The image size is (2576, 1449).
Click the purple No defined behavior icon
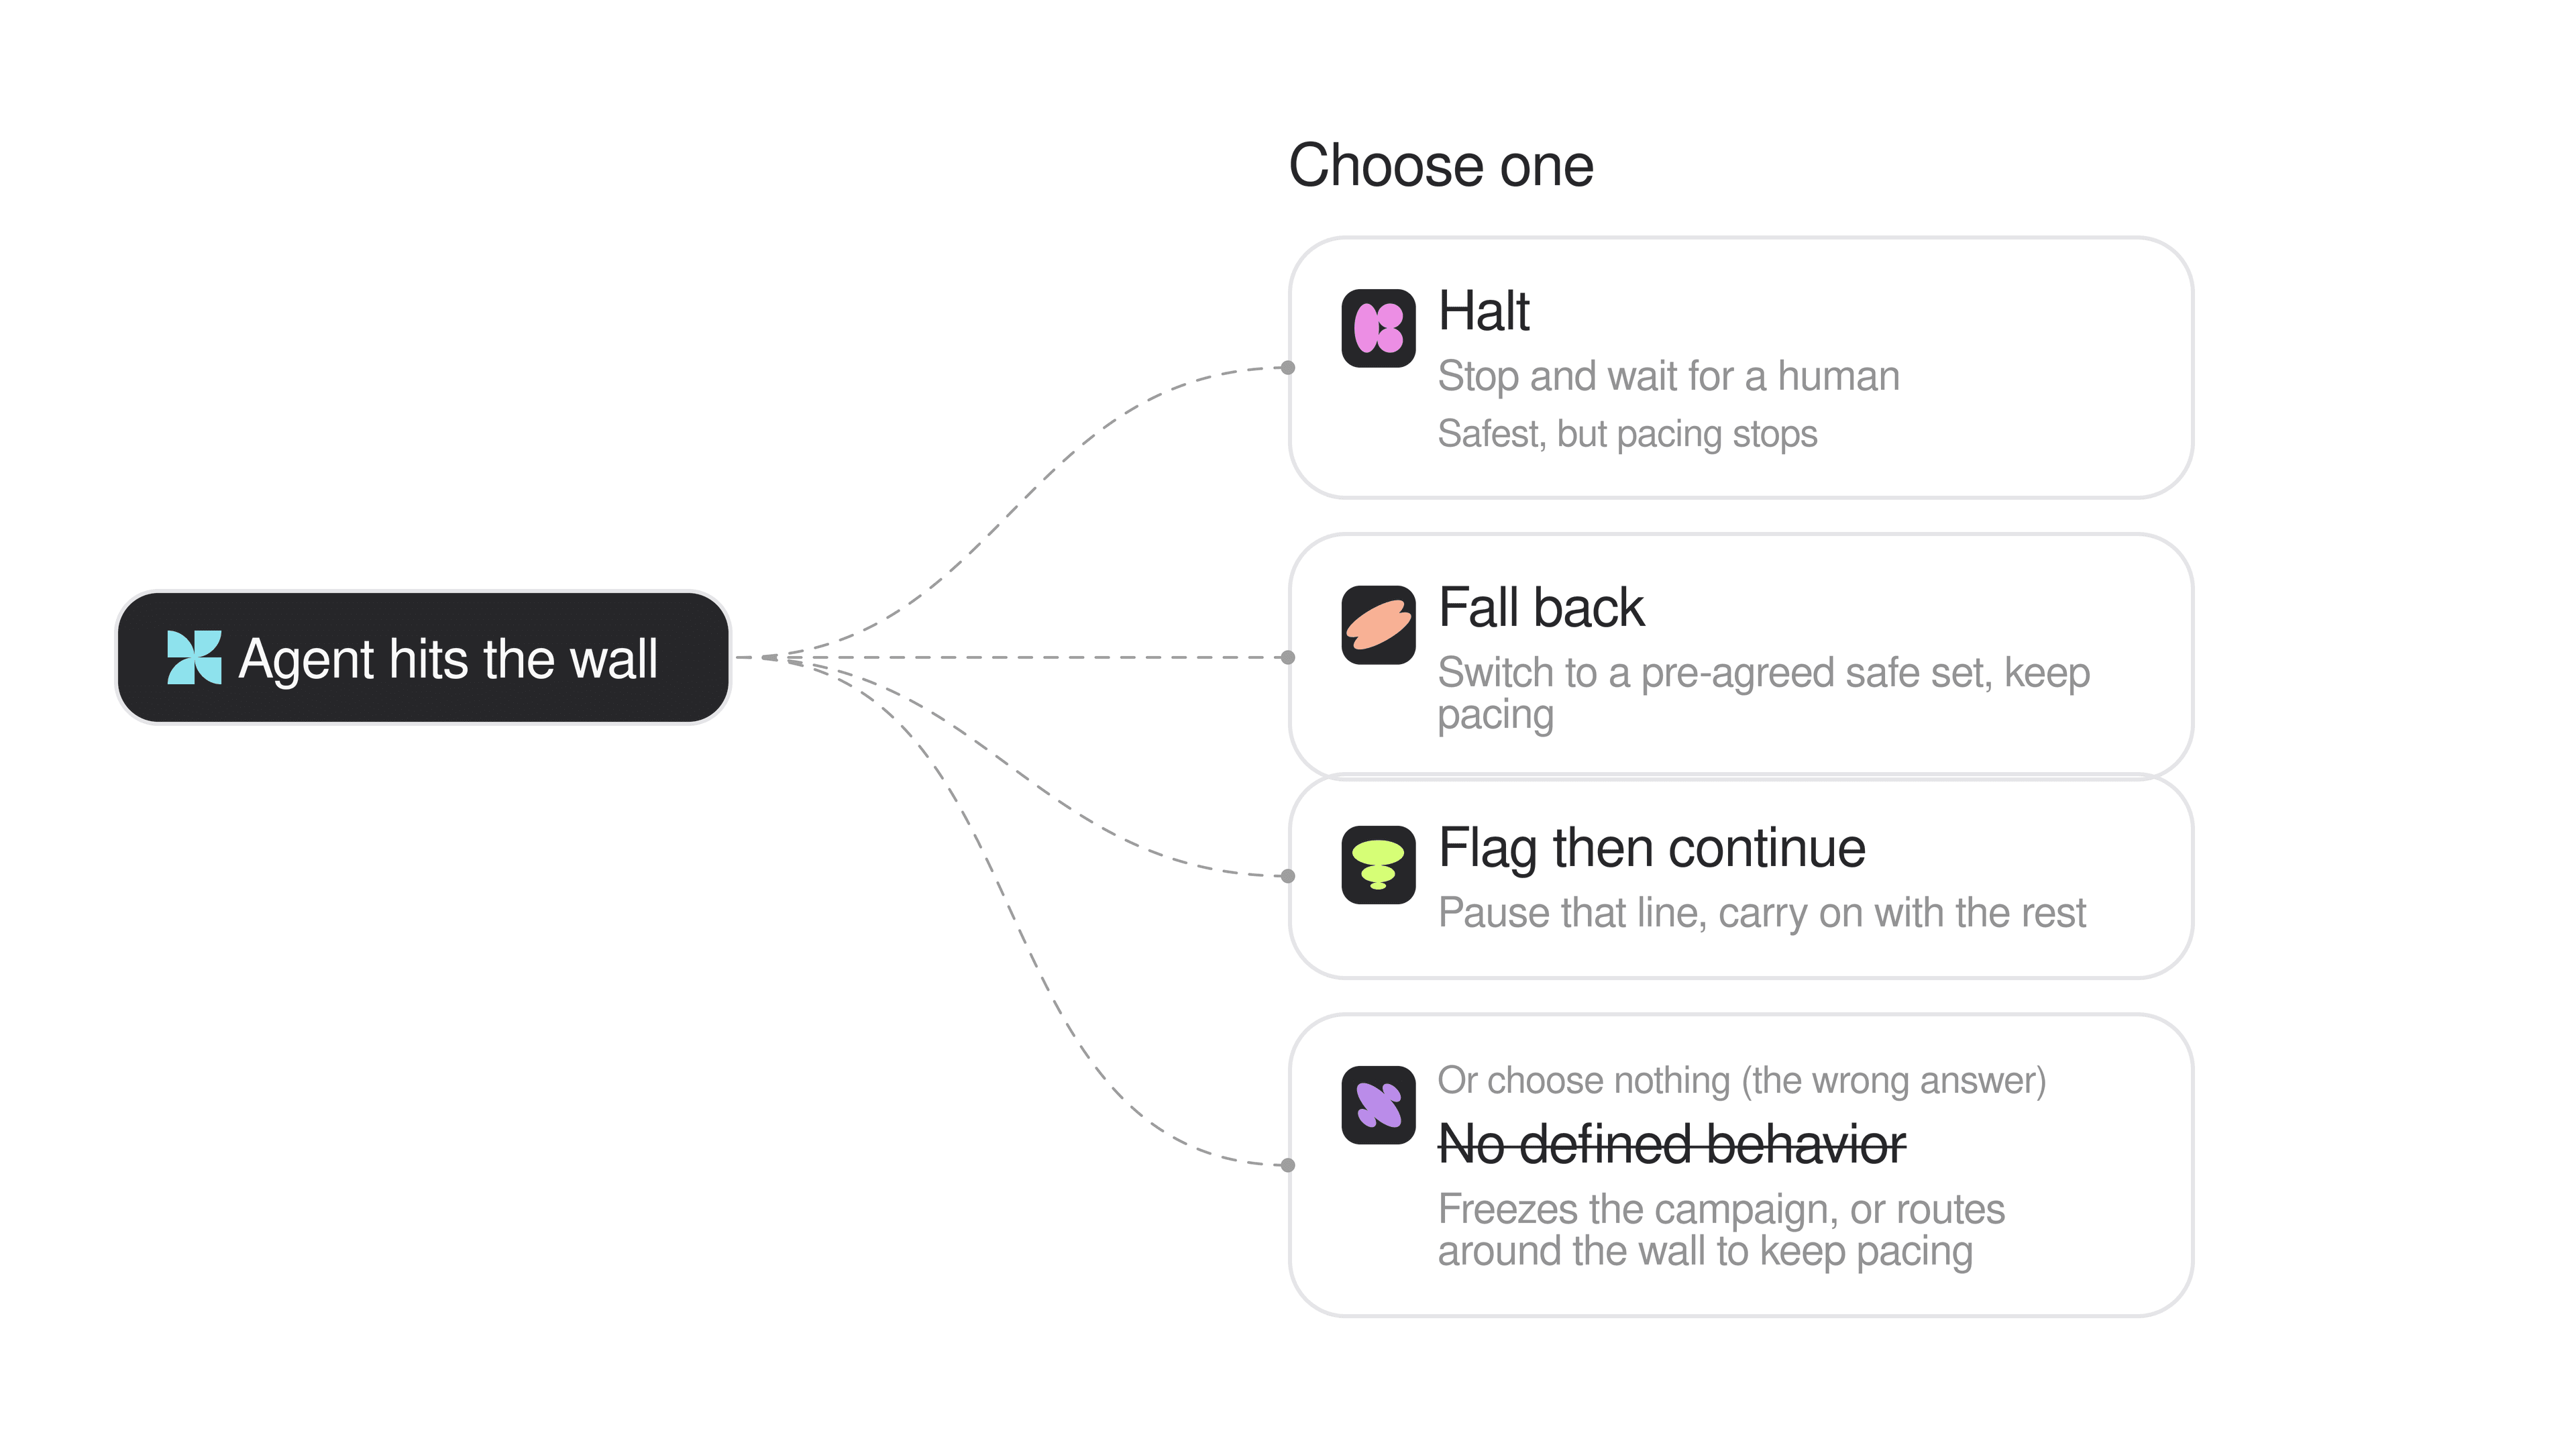(1378, 1105)
